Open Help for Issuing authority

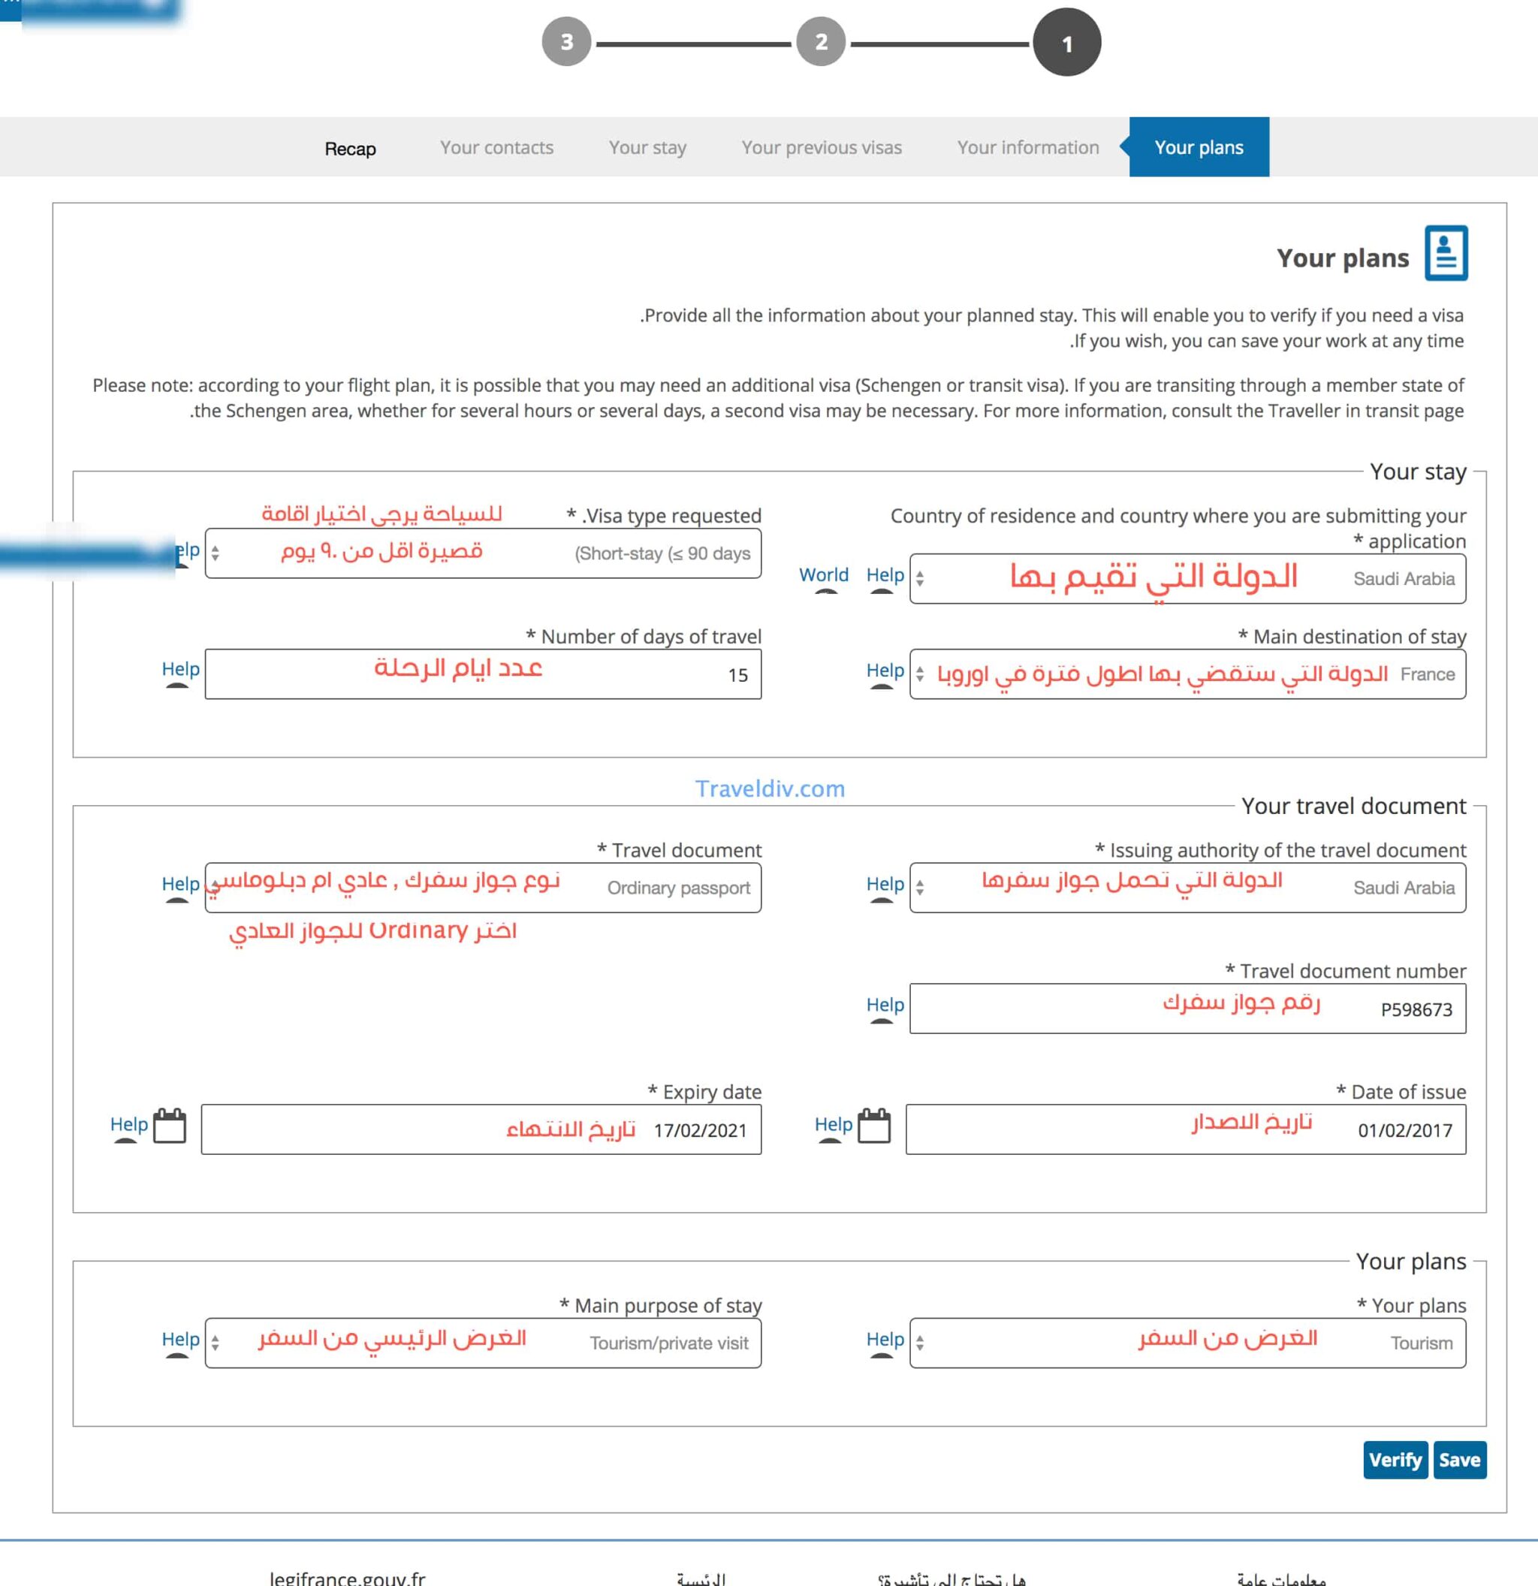[x=885, y=884]
